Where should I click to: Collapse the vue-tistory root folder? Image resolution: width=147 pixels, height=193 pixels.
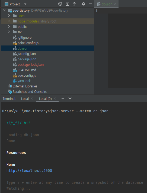tap(4, 10)
